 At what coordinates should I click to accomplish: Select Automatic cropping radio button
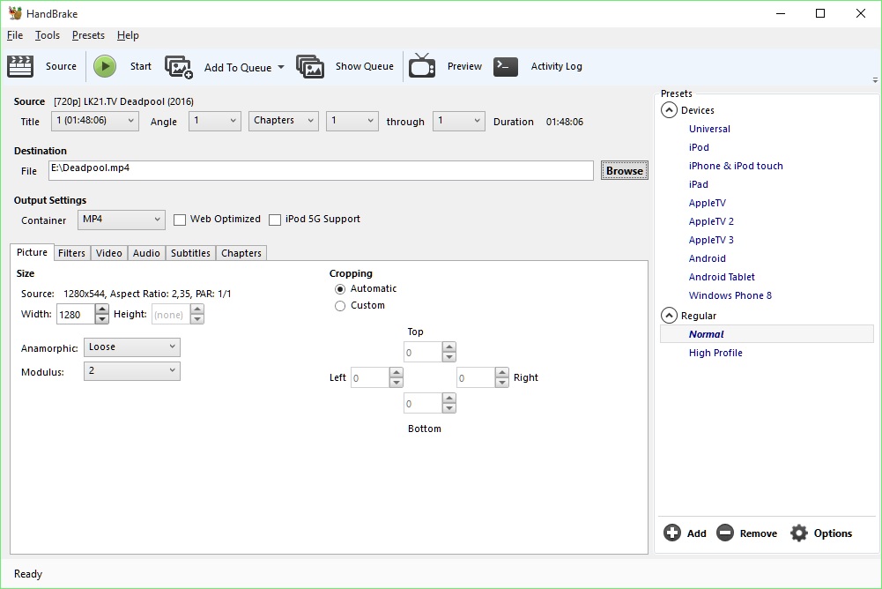coord(340,289)
